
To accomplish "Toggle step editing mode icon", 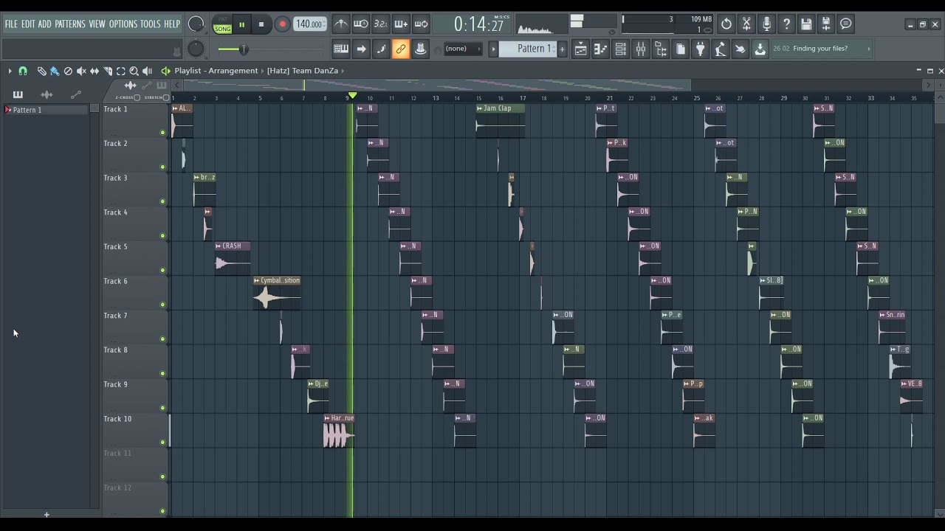I will (361, 49).
